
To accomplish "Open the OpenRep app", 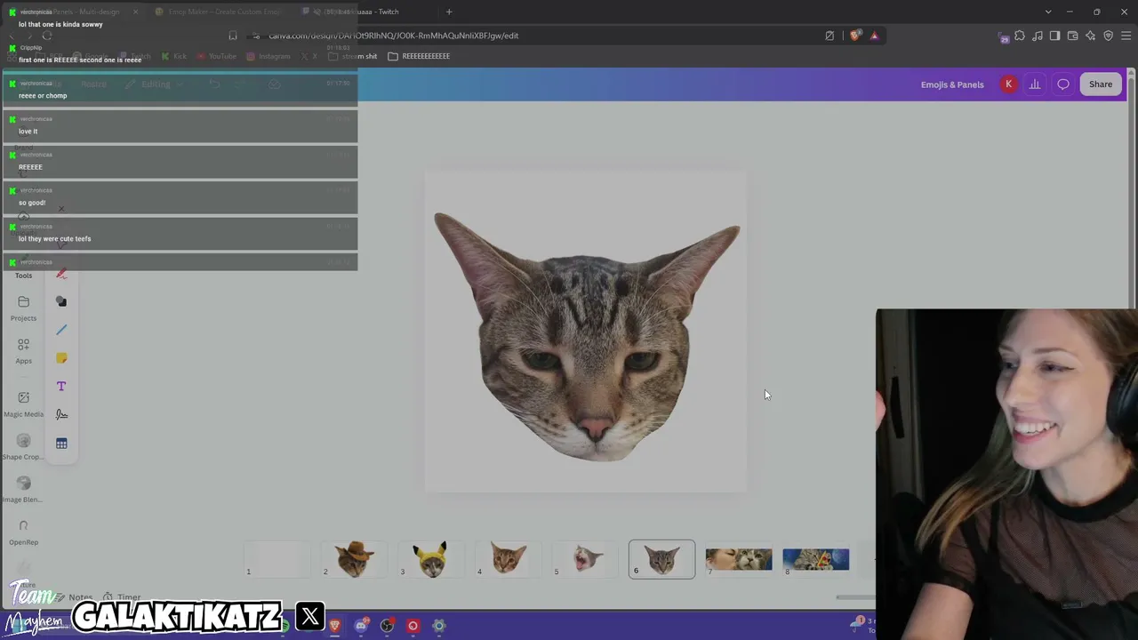I will tap(24, 532).
